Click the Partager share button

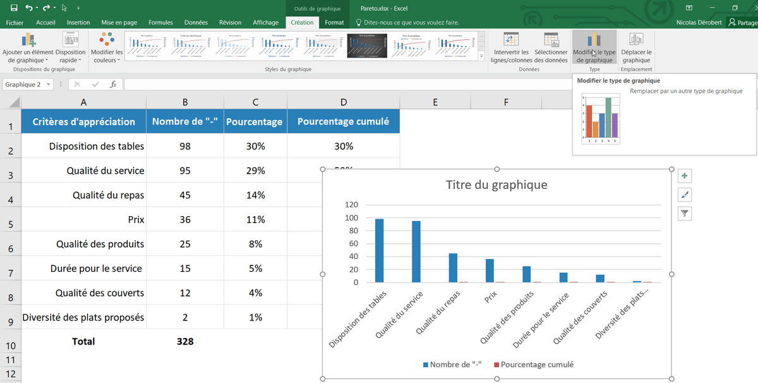tap(742, 22)
